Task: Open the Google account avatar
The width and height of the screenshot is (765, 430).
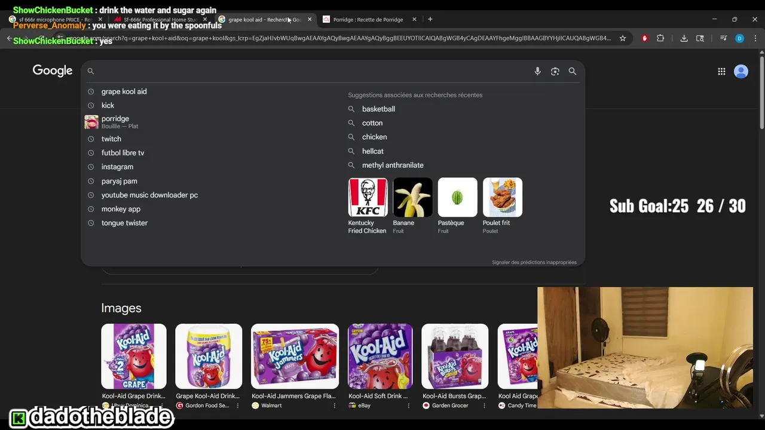Action: pyautogui.click(x=741, y=72)
